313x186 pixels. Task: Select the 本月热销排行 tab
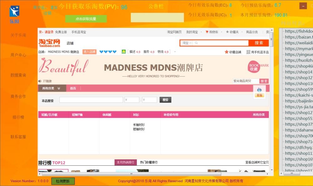click(126, 163)
